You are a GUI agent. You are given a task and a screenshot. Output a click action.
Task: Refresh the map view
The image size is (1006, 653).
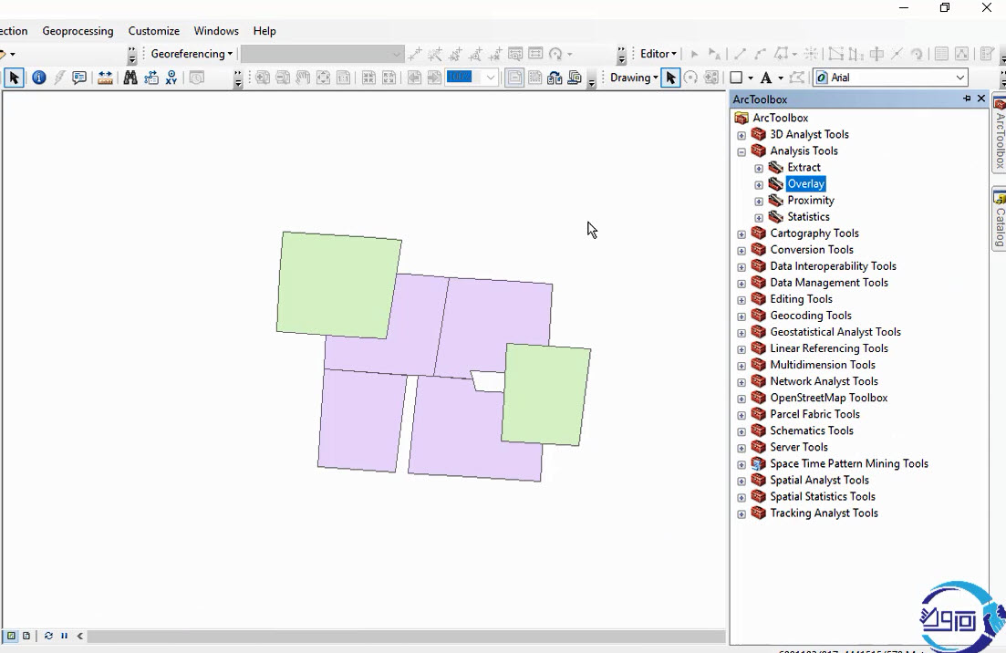(x=48, y=636)
